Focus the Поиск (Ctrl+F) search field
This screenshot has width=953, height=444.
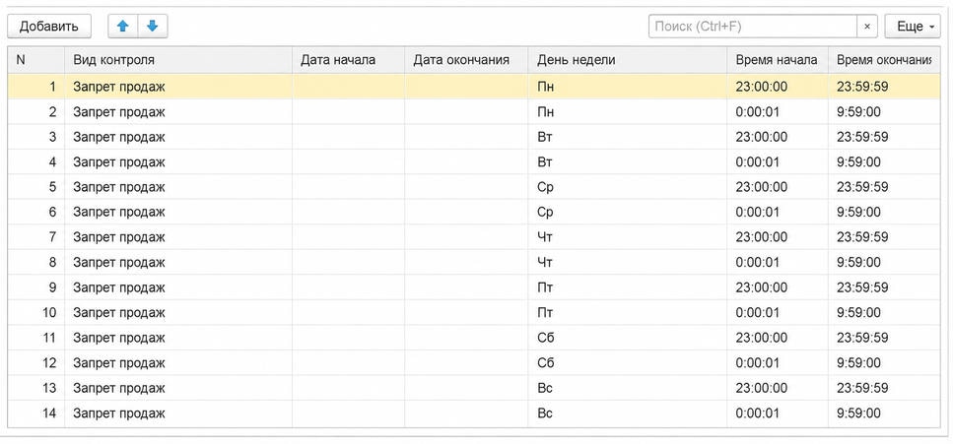752,27
